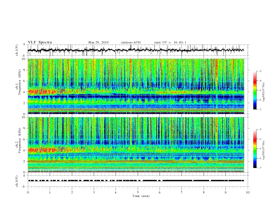The width and height of the screenshot is (279, 216).
Task: Click inside the ch.2 spectrogram panel
Action: click(136, 145)
